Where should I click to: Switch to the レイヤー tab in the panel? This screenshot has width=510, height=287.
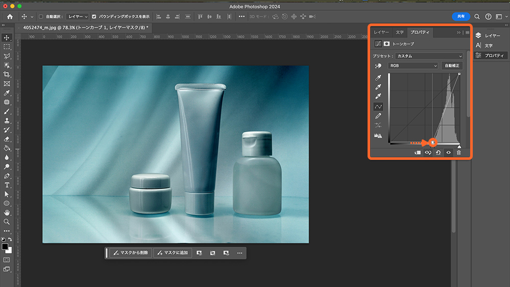coord(381,32)
